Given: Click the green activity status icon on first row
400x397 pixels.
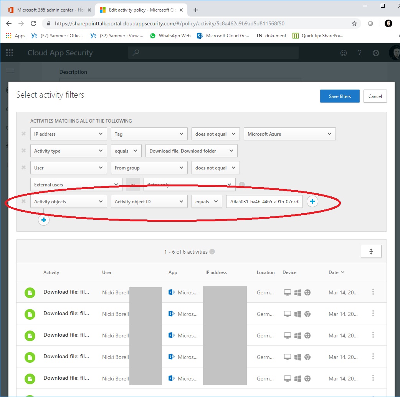Looking at the screenshot, I should (x=30, y=292).
